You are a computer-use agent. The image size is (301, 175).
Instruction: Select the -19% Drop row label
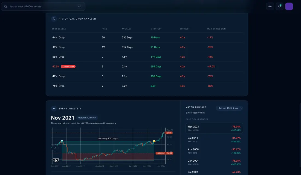[58, 47]
